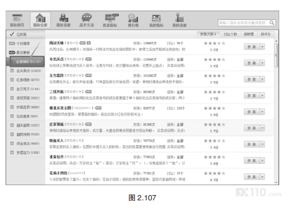Select the 含买卖点 category checkbox

(x=12, y=70)
